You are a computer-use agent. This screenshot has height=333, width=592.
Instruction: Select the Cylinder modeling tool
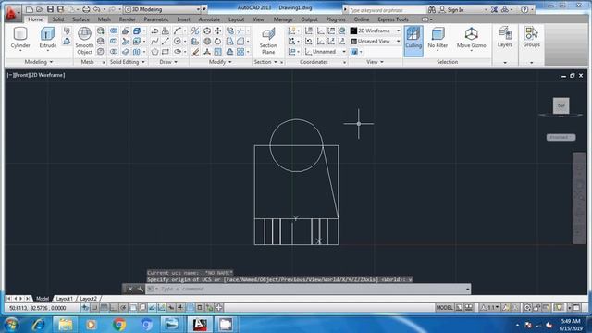click(20, 39)
